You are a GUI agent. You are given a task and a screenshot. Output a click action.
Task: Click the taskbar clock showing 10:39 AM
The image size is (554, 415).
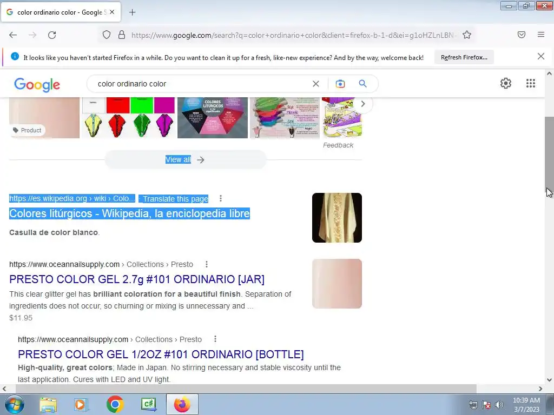tap(526, 405)
